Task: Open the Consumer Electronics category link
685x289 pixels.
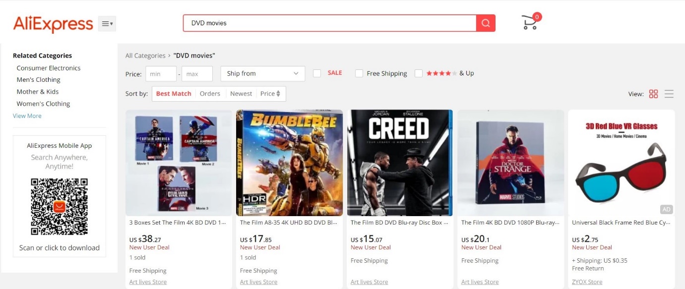Action: click(49, 68)
